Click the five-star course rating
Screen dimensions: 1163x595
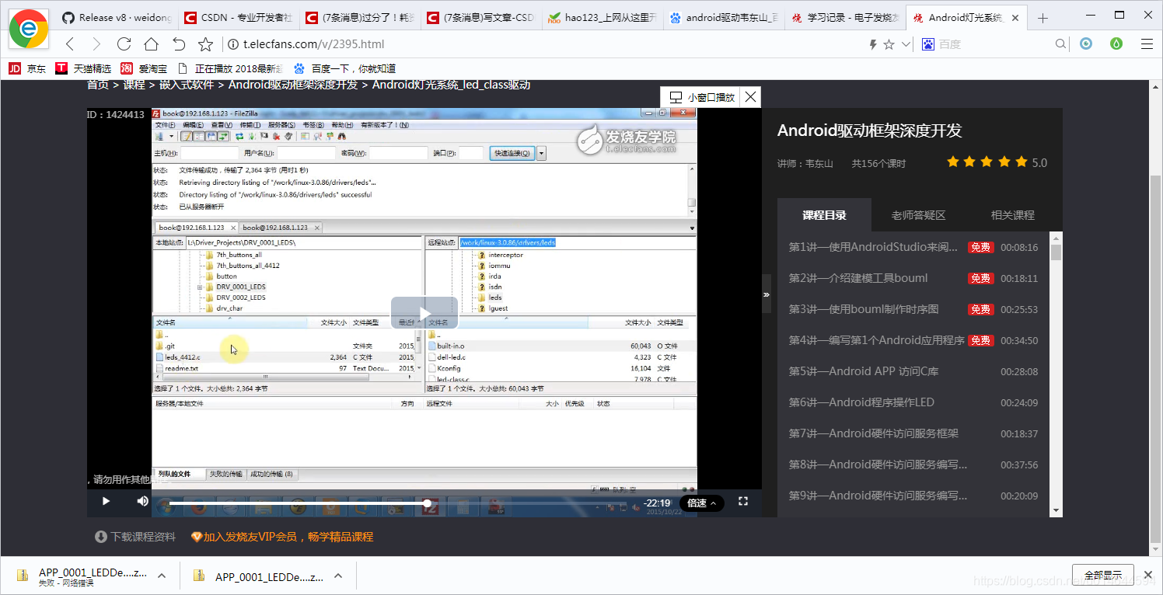987,162
